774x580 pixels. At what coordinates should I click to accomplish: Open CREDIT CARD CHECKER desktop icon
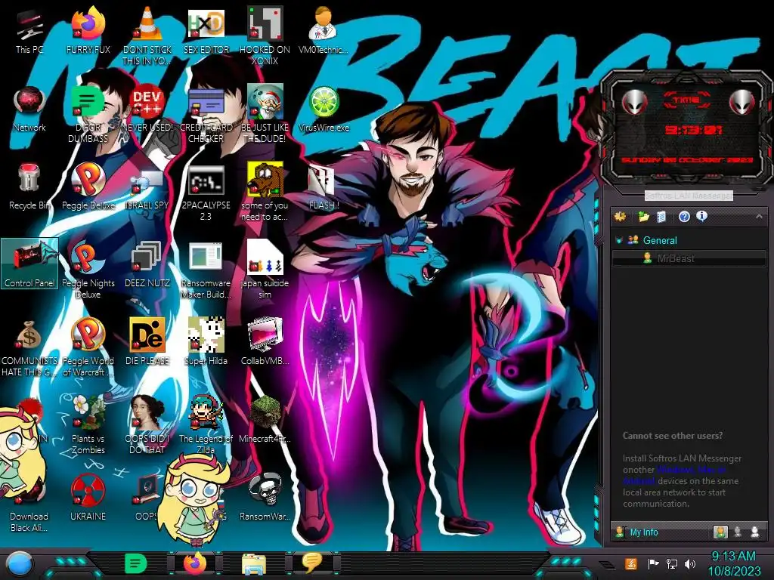click(206, 115)
